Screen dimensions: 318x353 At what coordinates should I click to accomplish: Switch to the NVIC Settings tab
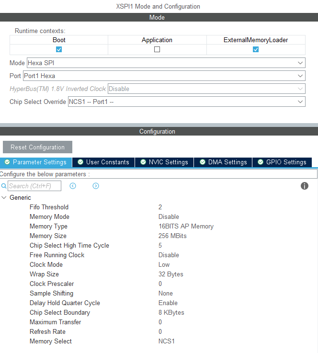(164, 162)
